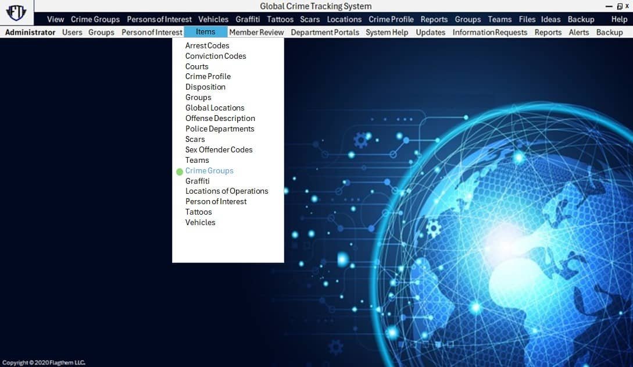Select Locations of Operations item
Image resolution: width=633 pixels, height=367 pixels.
click(227, 191)
